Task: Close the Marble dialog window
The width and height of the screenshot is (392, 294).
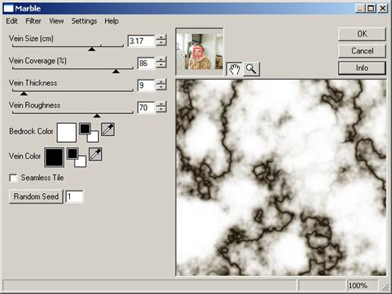Action: coord(383,8)
